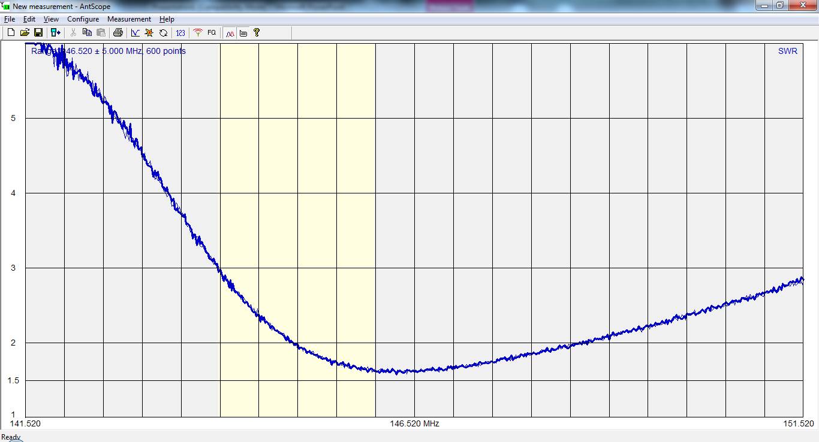Print the graph using the printer icon
This screenshot has height=442, width=819.
click(x=118, y=33)
